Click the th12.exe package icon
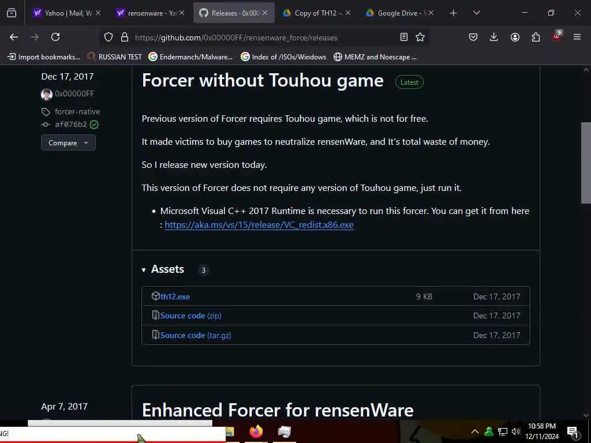The width and height of the screenshot is (591, 443). pos(155,296)
